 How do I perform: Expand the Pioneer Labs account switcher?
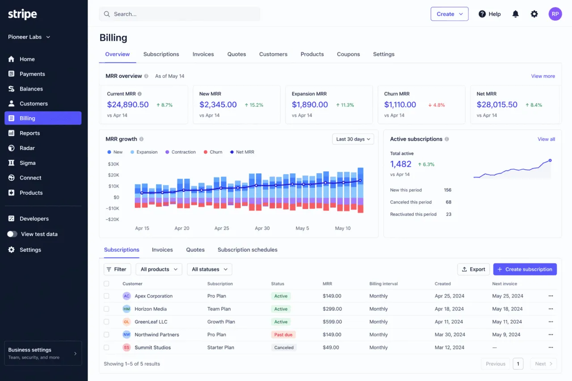click(x=29, y=37)
